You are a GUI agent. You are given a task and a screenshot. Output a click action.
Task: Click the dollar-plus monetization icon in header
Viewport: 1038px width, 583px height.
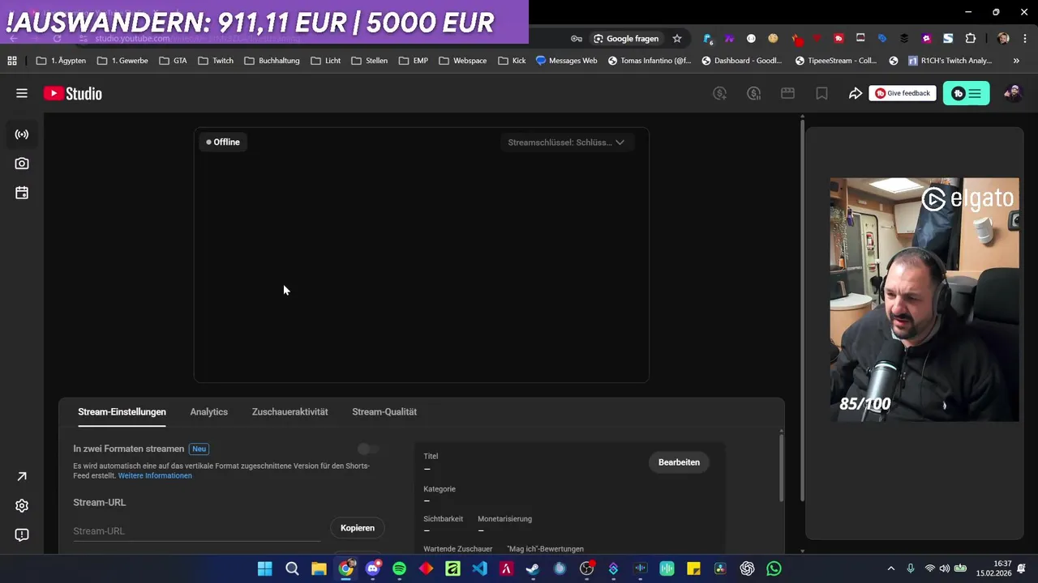[719, 93]
